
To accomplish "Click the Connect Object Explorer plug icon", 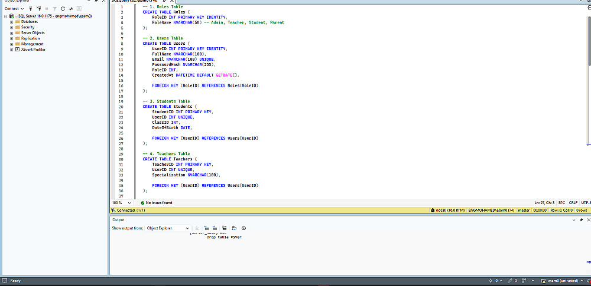I will tap(31, 8).
